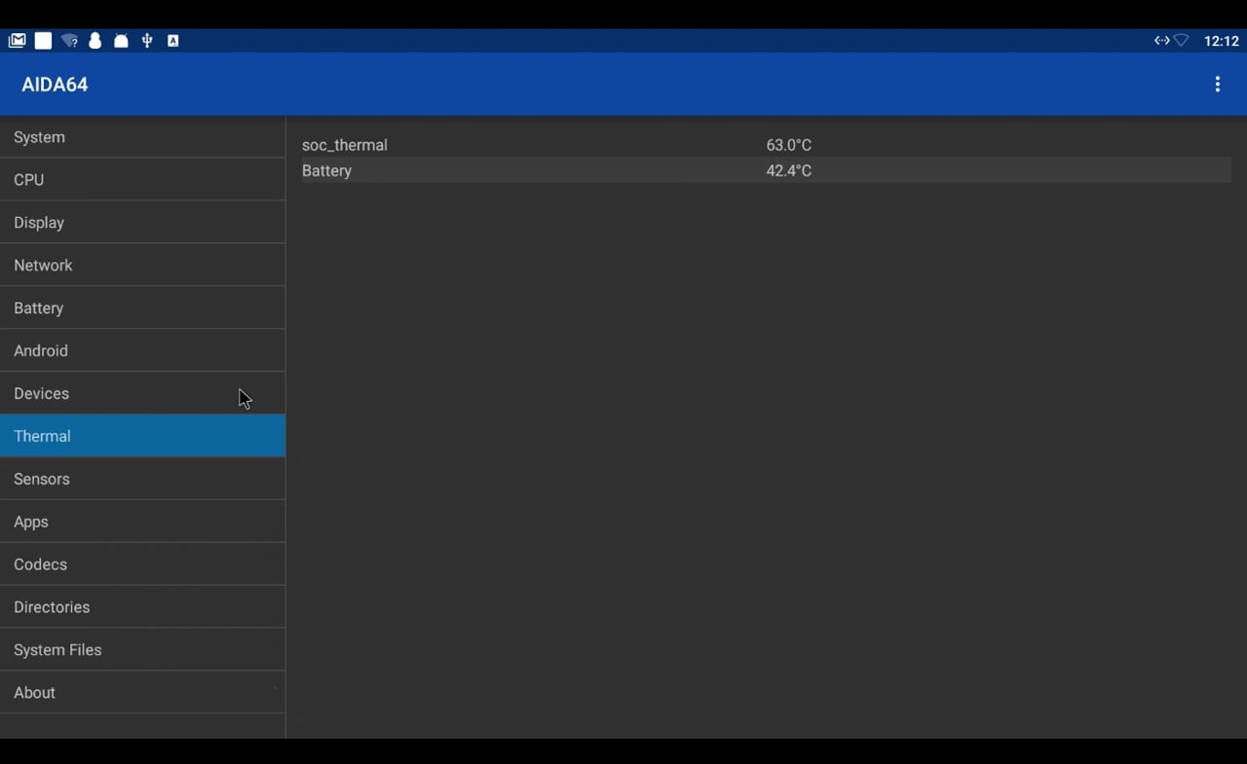Open the CPU section
This screenshot has height=764, width=1247.
(x=142, y=180)
